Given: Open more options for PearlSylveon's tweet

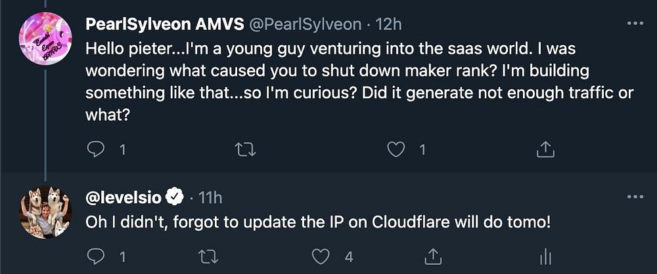Looking at the screenshot, I should click(635, 24).
